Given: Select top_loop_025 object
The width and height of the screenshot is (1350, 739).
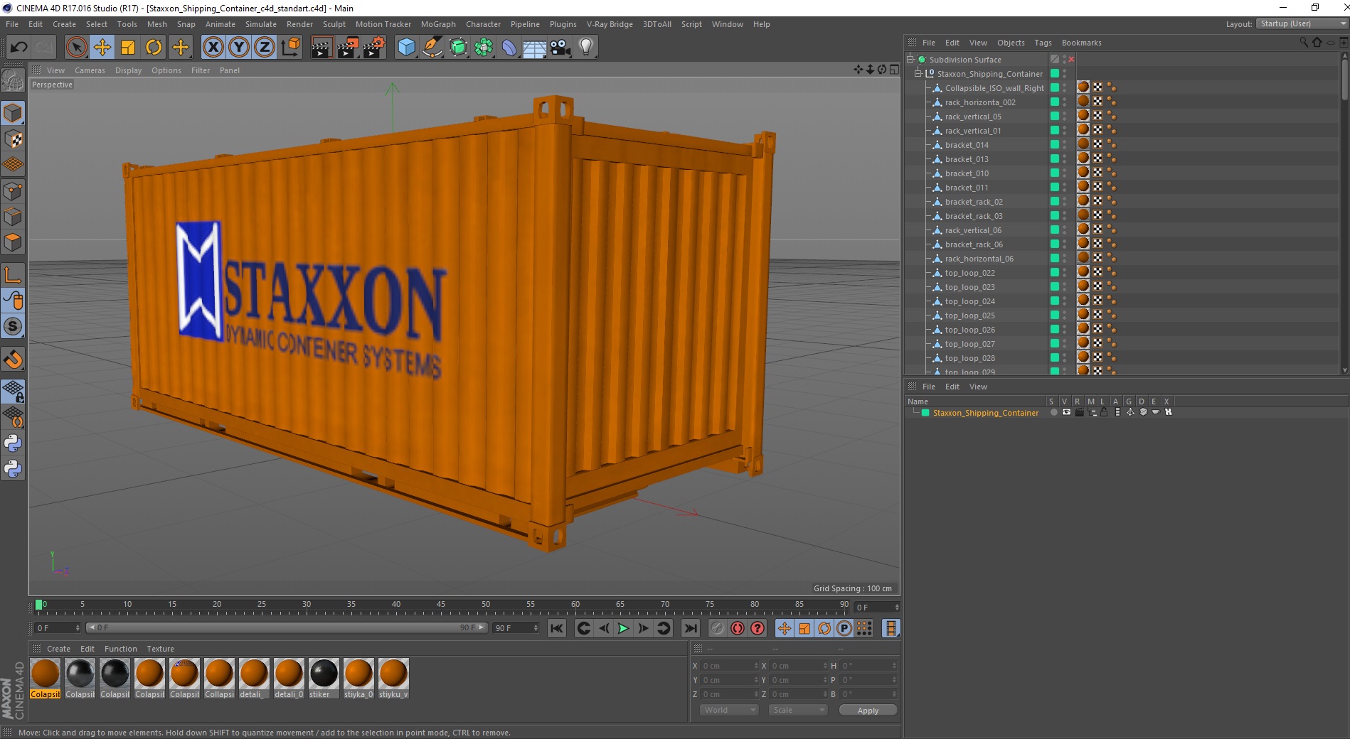Looking at the screenshot, I should [970, 315].
